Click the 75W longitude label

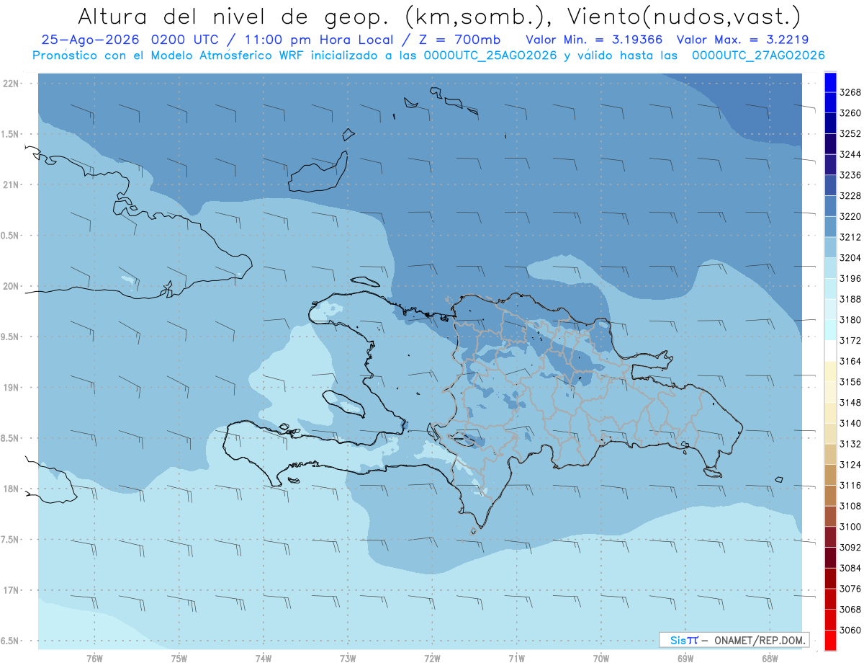[179, 659]
